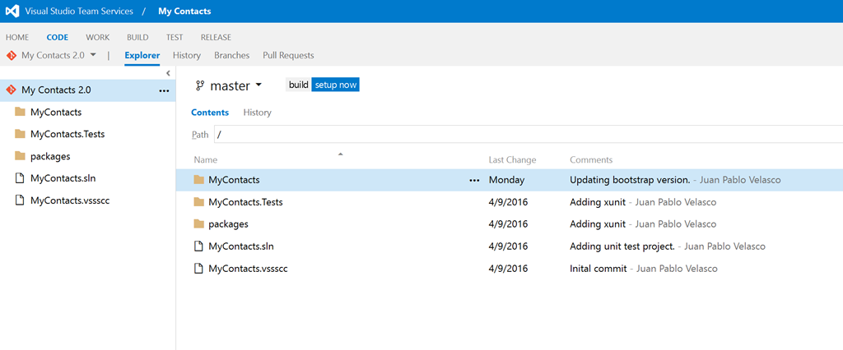Image resolution: width=843 pixels, height=350 pixels.
Task: Open MyContacts.sln in contents list
Action: click(x=241, y=246)
